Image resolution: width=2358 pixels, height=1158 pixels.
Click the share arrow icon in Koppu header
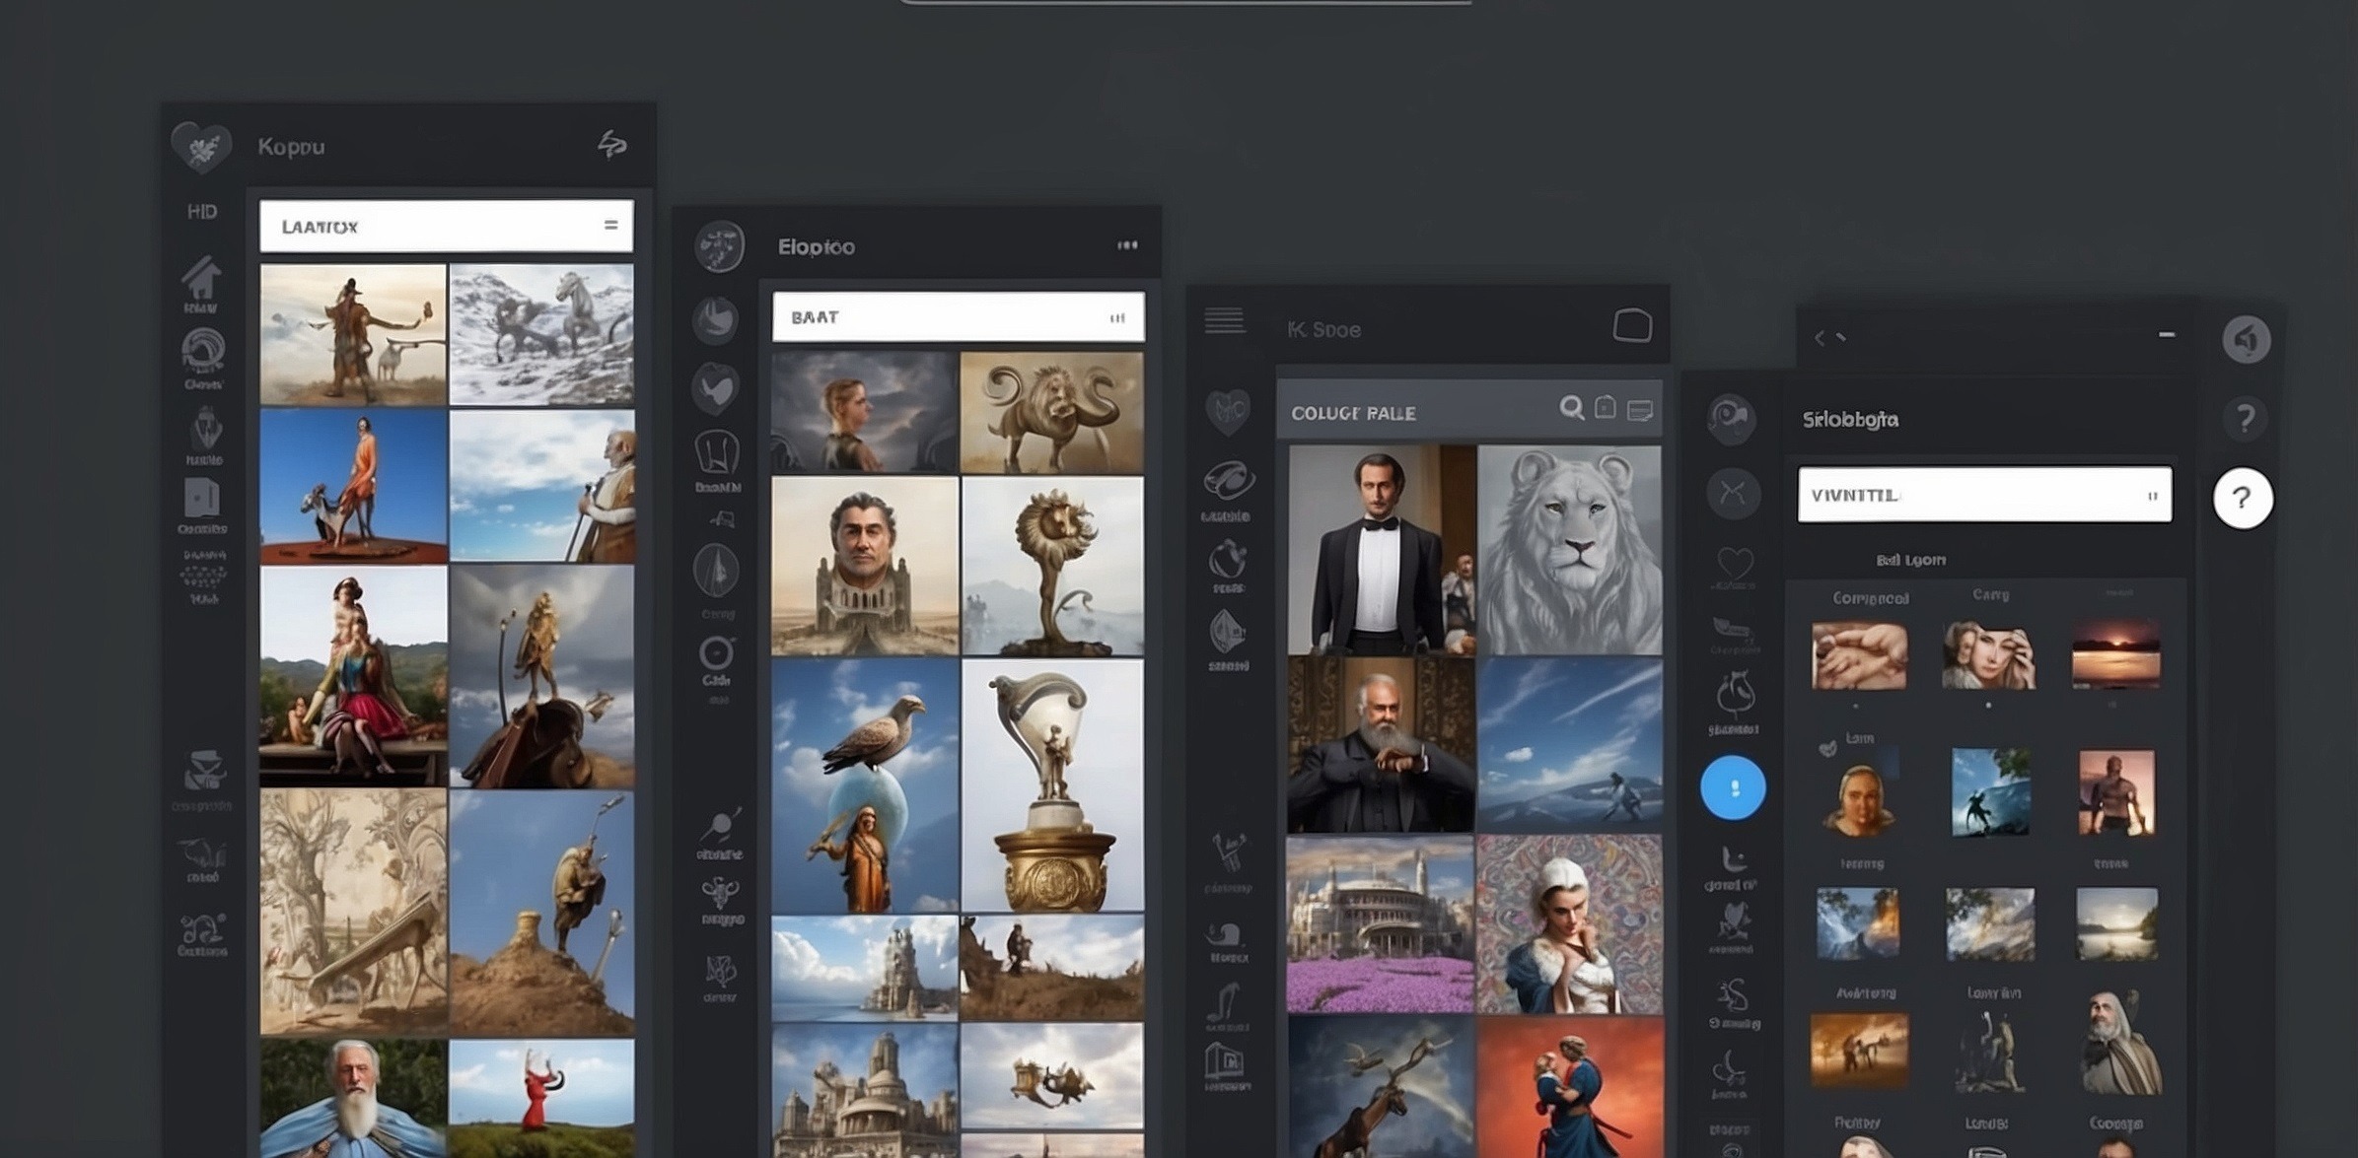[x=612, y=145]
